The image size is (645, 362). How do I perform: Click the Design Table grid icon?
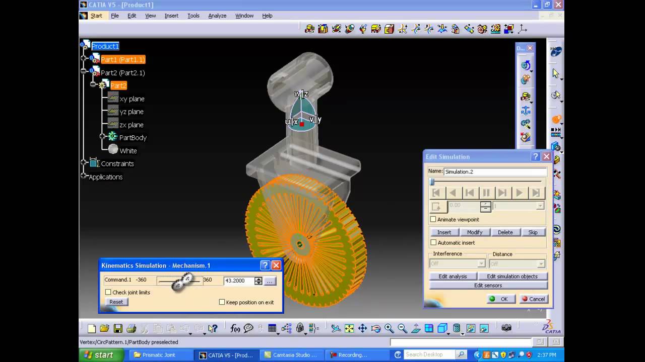pyautogui.click(x=272, y=328)
